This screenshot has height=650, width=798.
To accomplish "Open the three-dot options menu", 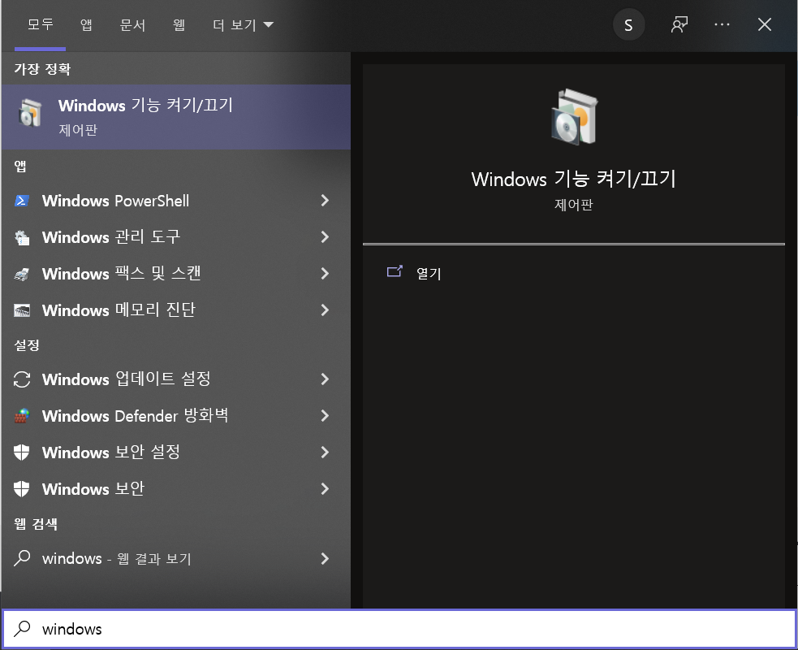I will (722, 24).
